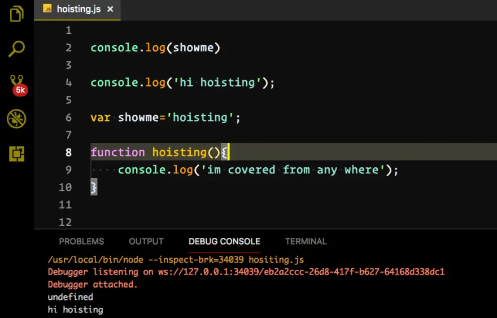The image size is (497, 318).
Task: Switch to the TERMINAL panel tab
Action: coord(306,241)
